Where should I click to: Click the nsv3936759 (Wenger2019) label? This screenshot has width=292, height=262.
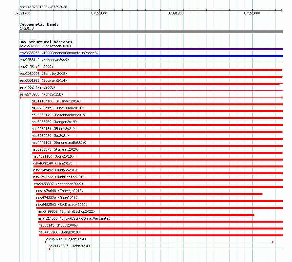(54, 122)
